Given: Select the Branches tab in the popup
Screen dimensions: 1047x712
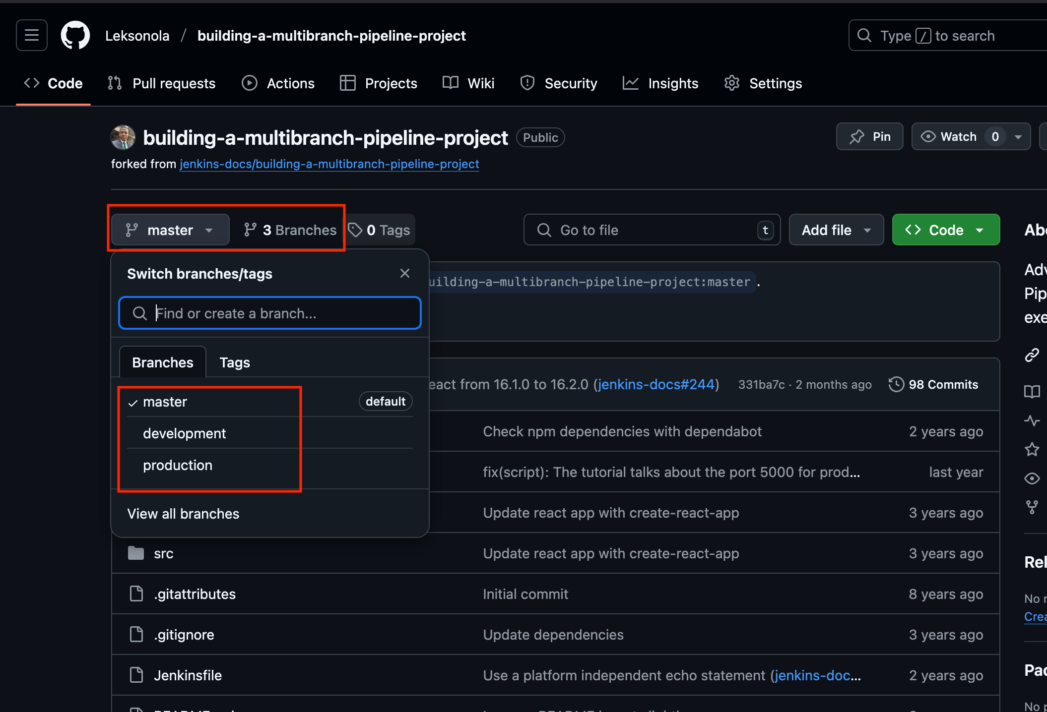Looking at the screenshot, I should tap(163, 362).
